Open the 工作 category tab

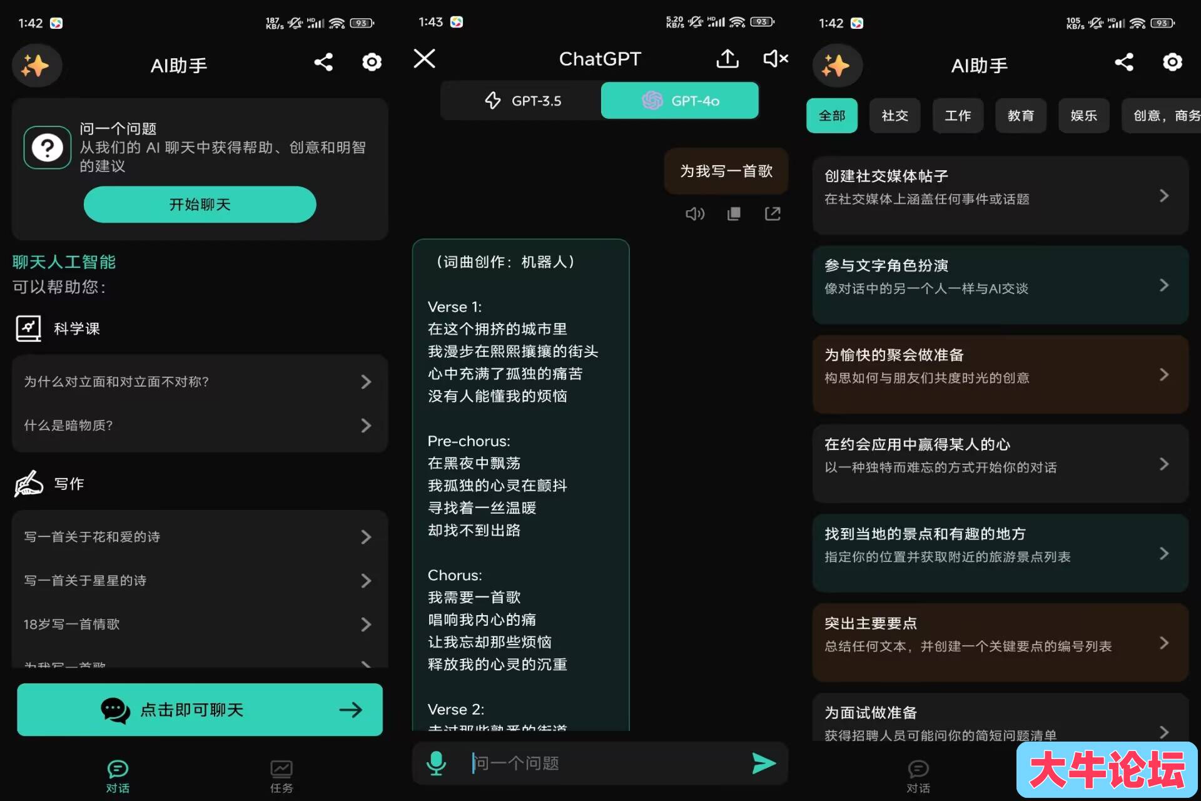(x=958, y=116)
